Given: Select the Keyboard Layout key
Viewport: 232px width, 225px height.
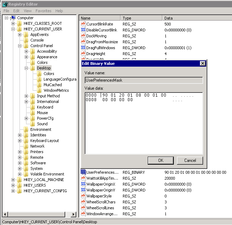Looking at the screenshot, I should pos(44,141).
